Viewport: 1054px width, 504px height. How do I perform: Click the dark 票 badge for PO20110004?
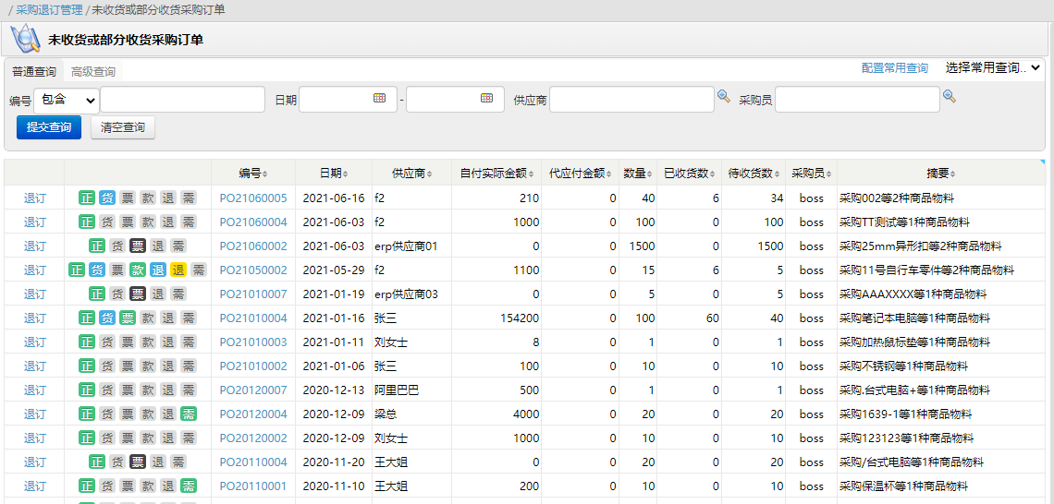click(138, 462)
